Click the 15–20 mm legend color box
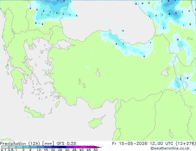The height and width of the screenshot is (151, 196). pos(48,147)
